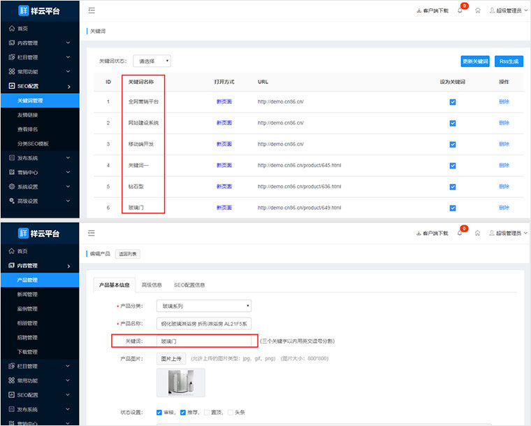Open 下载管理 in the sidebar

tap(28, 352)
